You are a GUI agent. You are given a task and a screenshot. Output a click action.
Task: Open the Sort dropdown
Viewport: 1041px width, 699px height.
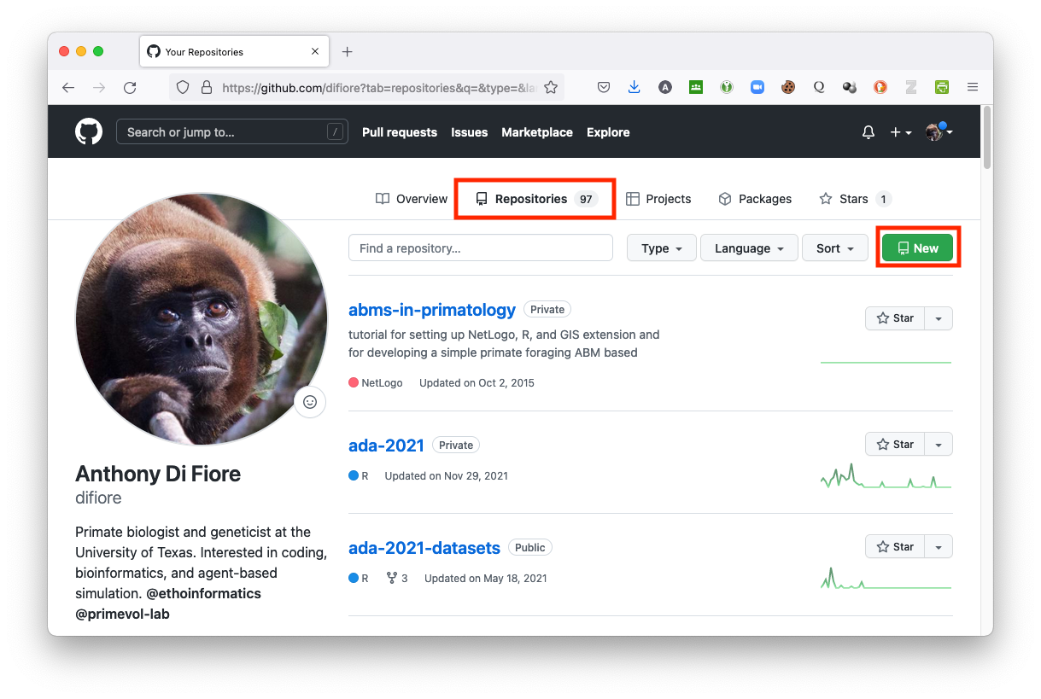[834, 248]
